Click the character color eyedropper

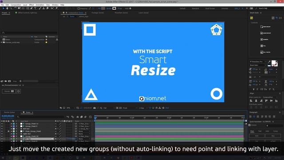coord(269,62)
